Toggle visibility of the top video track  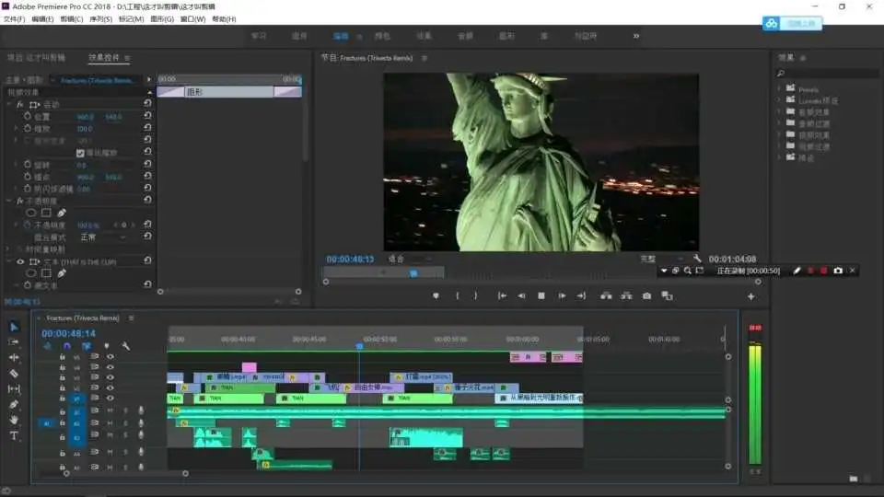110,356
